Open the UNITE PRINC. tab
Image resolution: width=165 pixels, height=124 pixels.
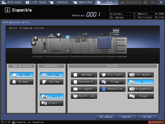pos(12,2)
